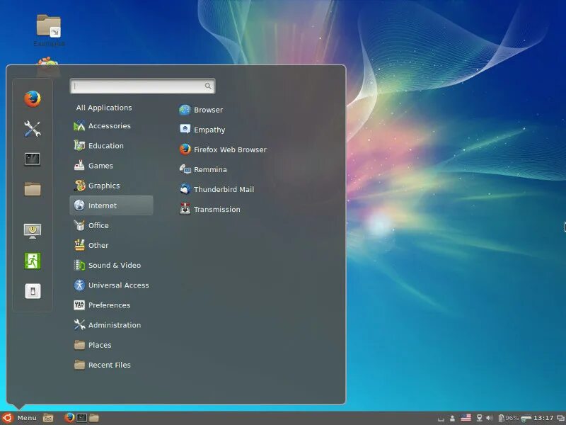Open the Files manager folder icon
566x425 pixels.
click(x=31, y=190)
